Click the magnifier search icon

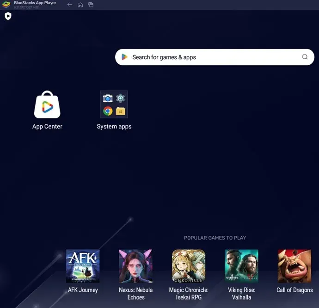pyautogui.click(x=305, y=57)
